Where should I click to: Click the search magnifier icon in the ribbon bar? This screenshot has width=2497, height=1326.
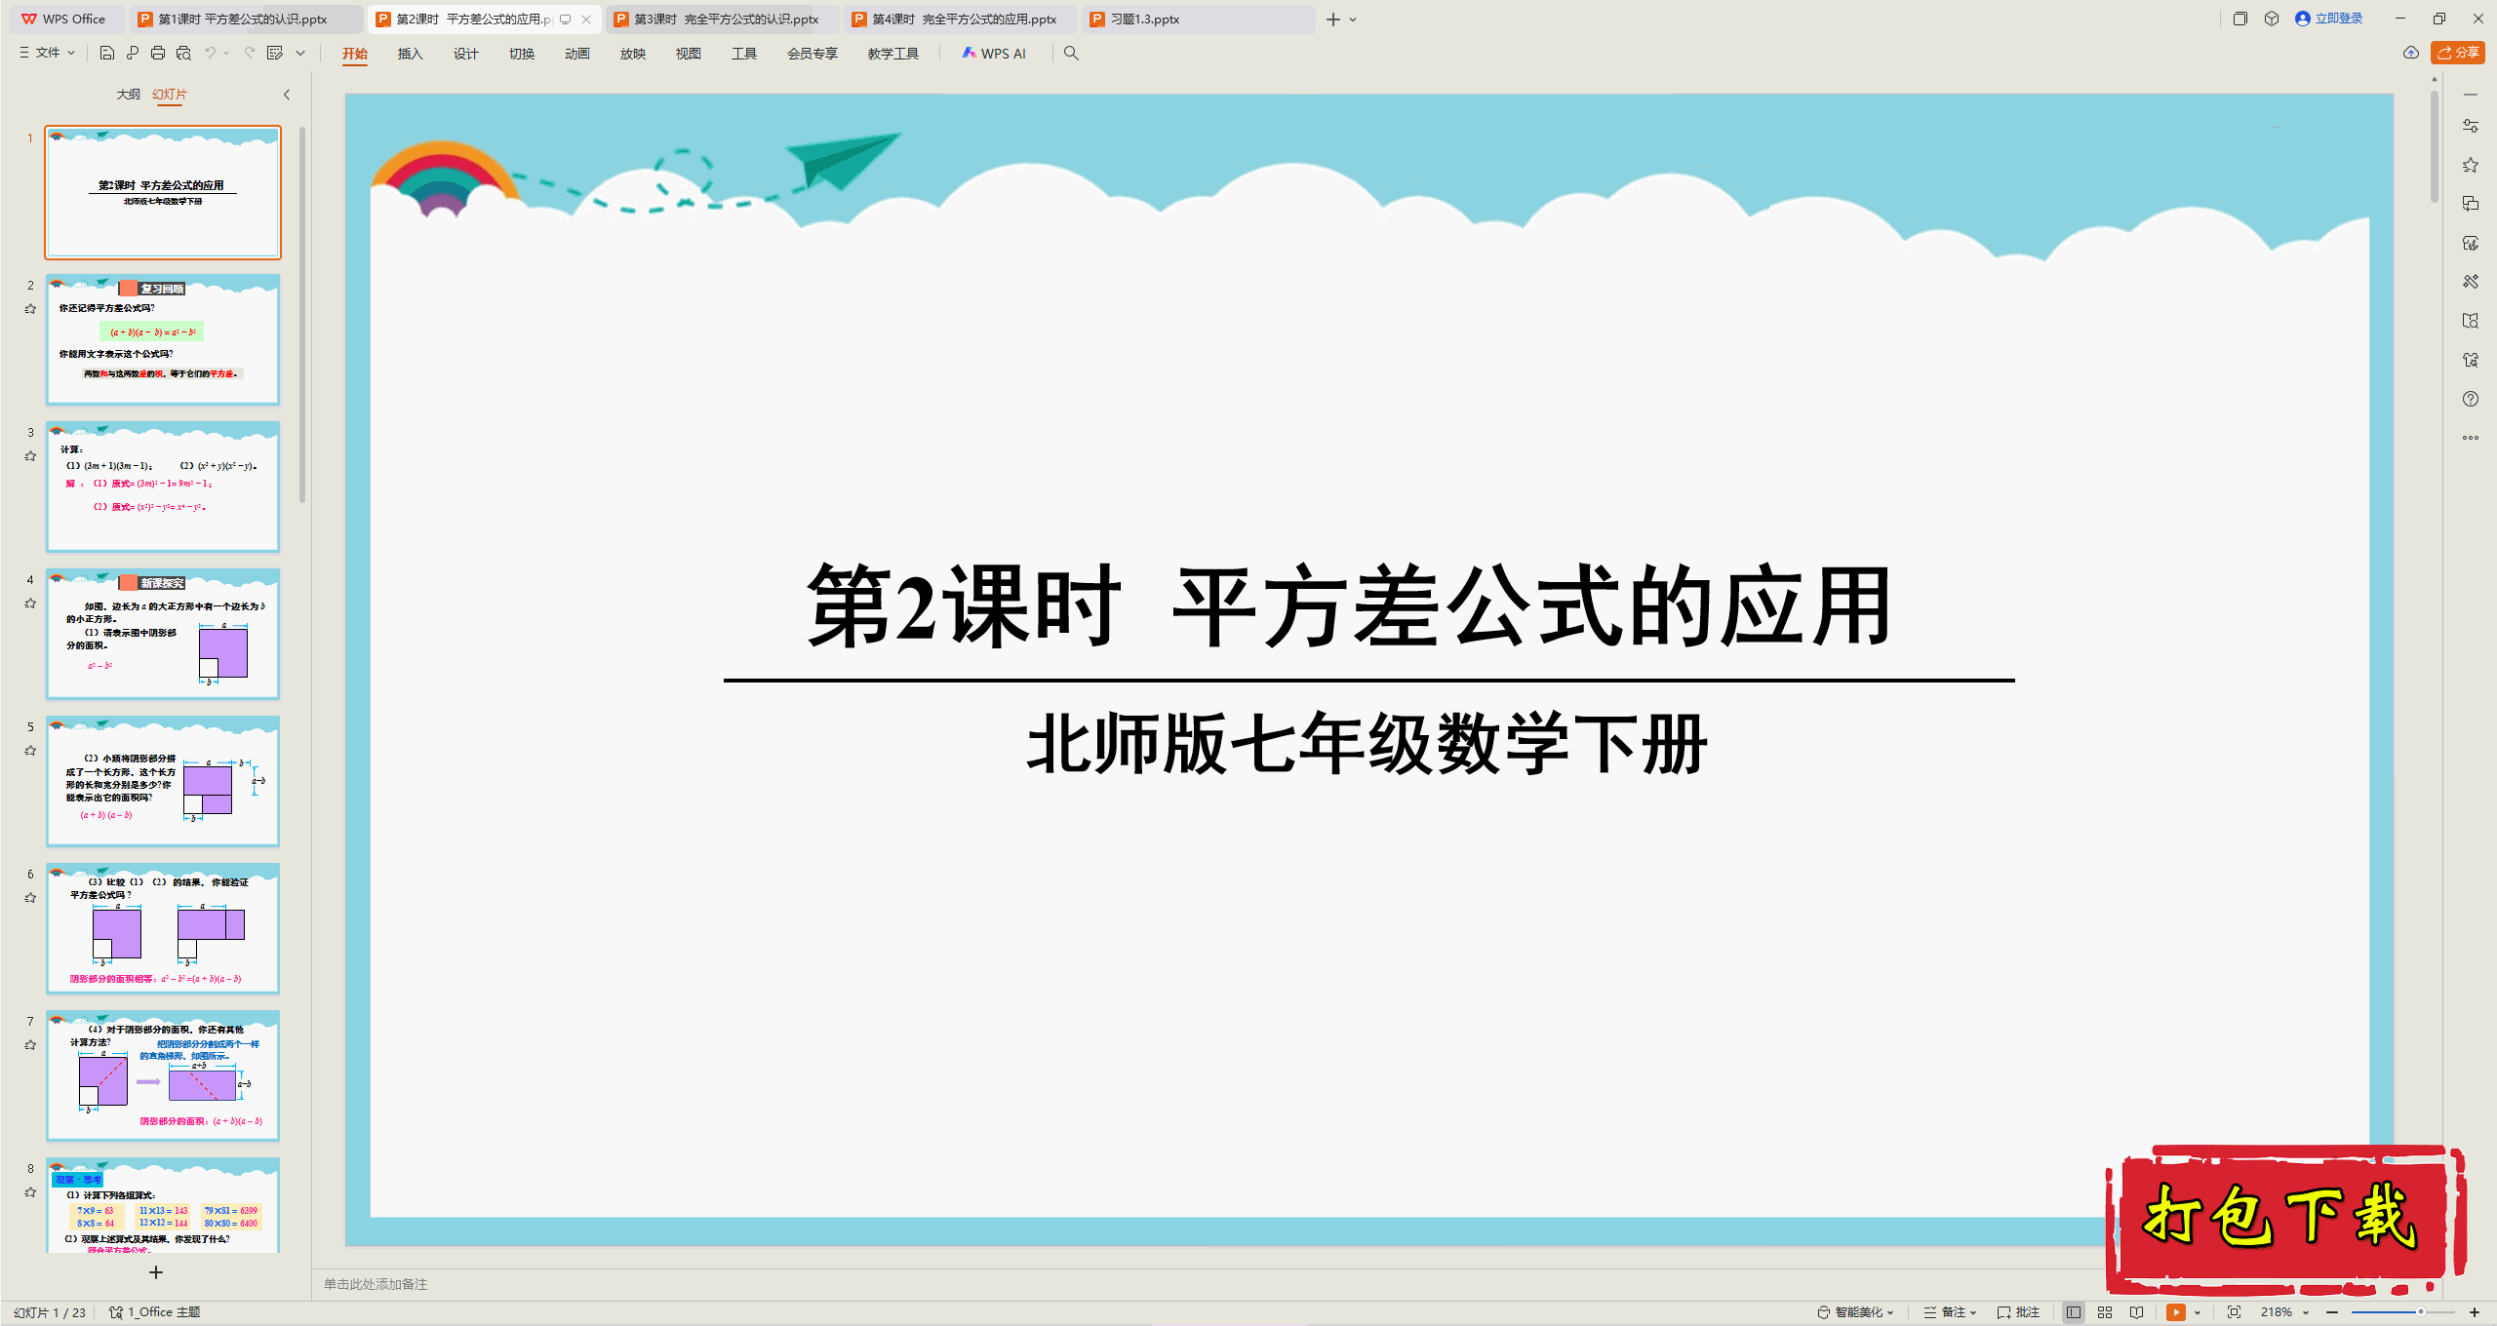click(1071, 54)
